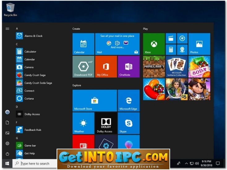Open the Microsoft Edge tile

(x=129, y=100)
